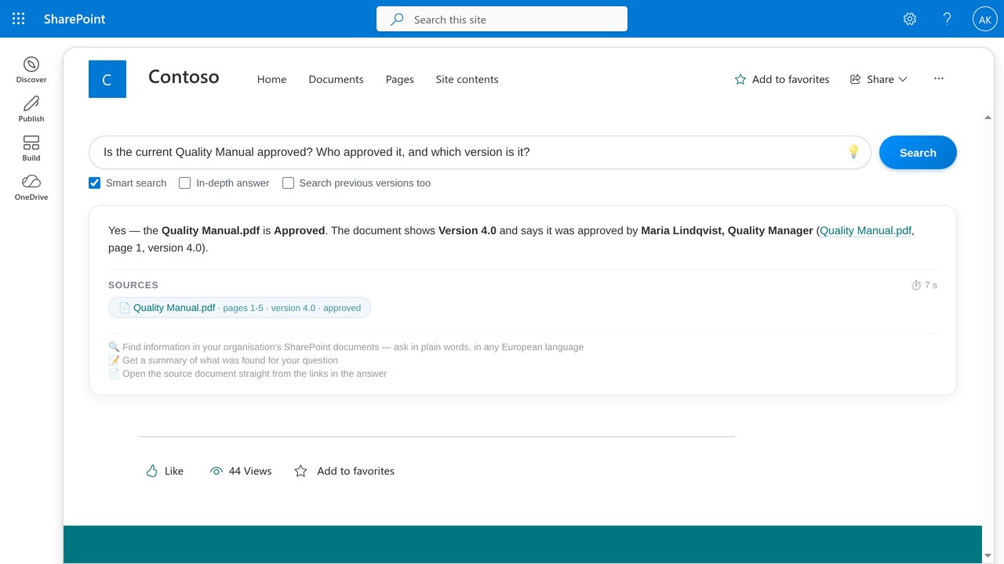Image resolution: width=1004 pixels, height=564 pixels.
Task: Click the SharePoint title in the header
Action: coord(75,19)
